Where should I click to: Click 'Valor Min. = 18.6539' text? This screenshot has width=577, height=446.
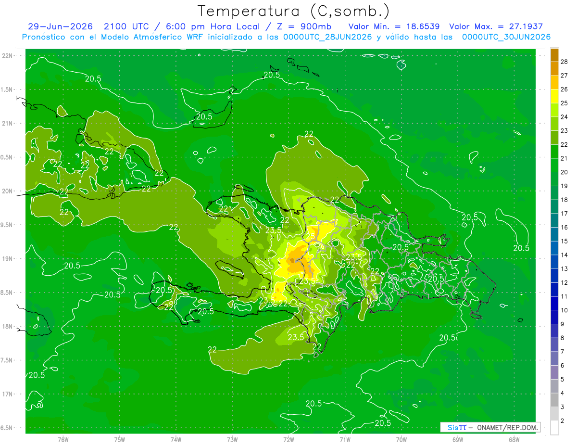394,26
